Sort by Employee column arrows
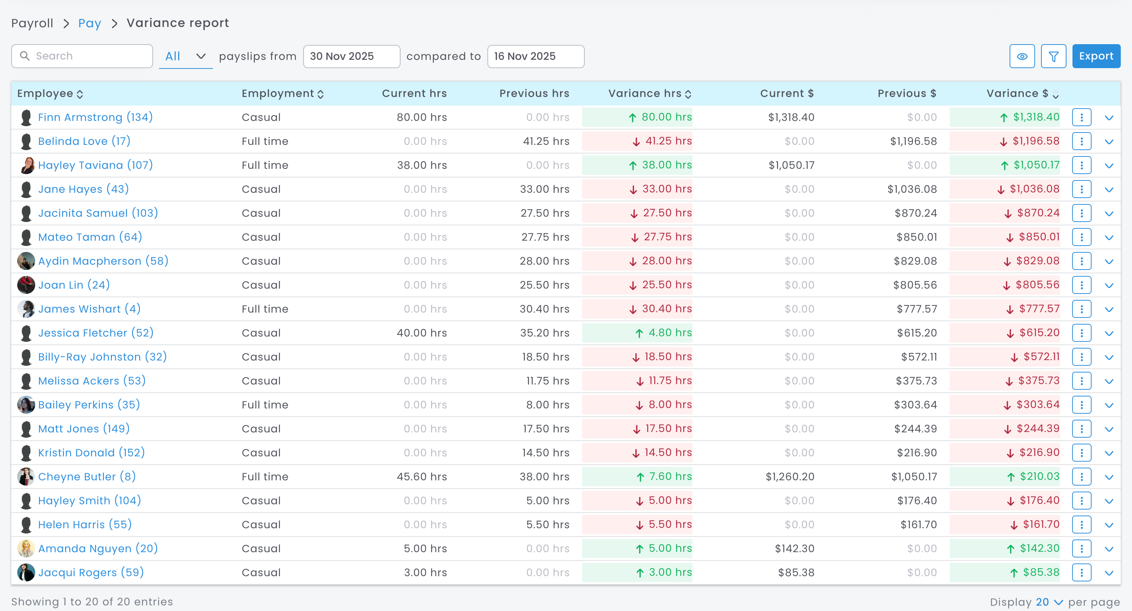Image resolution: width=1132 pixels, height=611 pixels. (80, 94)
